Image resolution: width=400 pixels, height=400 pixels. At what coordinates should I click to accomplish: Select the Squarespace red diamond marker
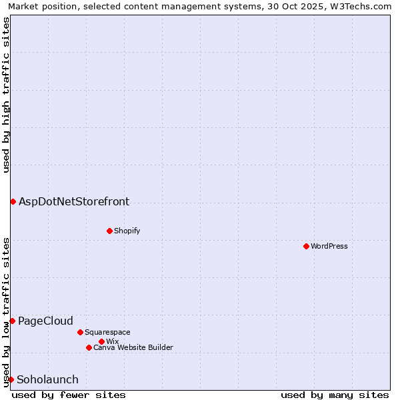(80, 332)
